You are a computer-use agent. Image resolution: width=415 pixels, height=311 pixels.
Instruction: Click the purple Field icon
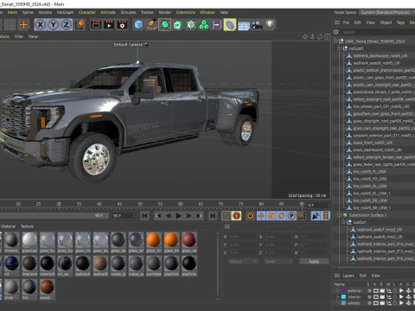(216, 25)
